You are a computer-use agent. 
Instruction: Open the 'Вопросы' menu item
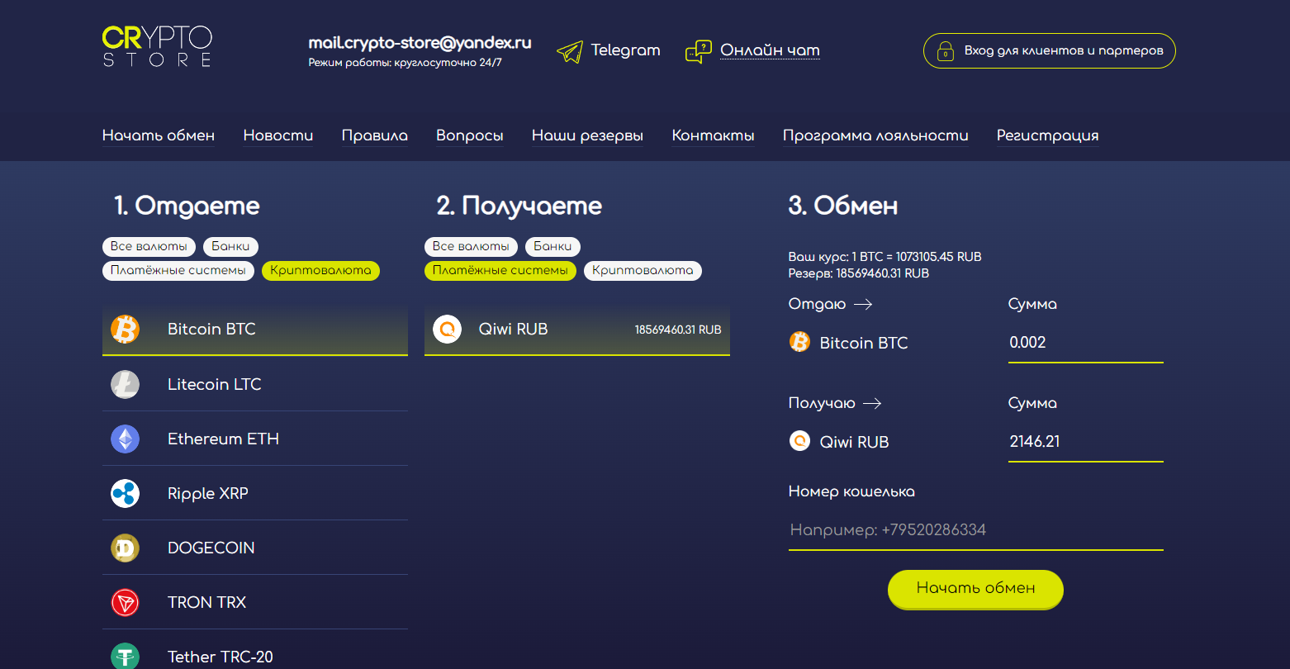[470, 135]
